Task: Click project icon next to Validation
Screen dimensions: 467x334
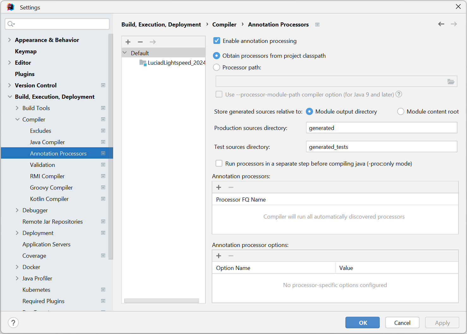Action: [103, 165]
